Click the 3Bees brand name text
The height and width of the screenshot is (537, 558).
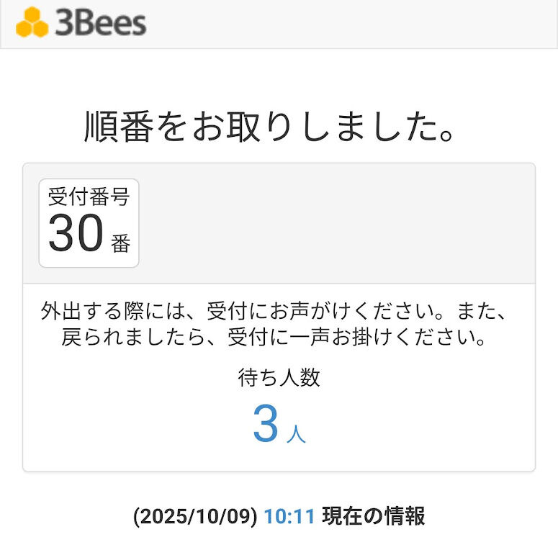tap(101, 23)
